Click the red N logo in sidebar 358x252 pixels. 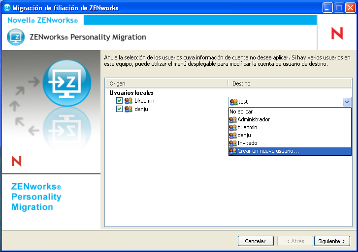16,161
